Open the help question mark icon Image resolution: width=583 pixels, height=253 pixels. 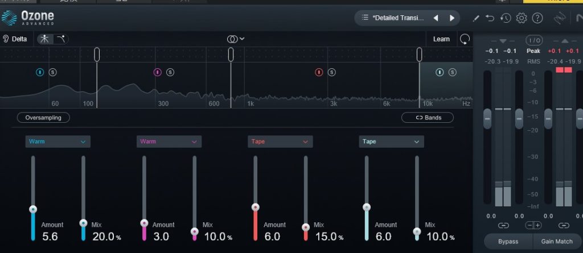(x=537, y=18)
